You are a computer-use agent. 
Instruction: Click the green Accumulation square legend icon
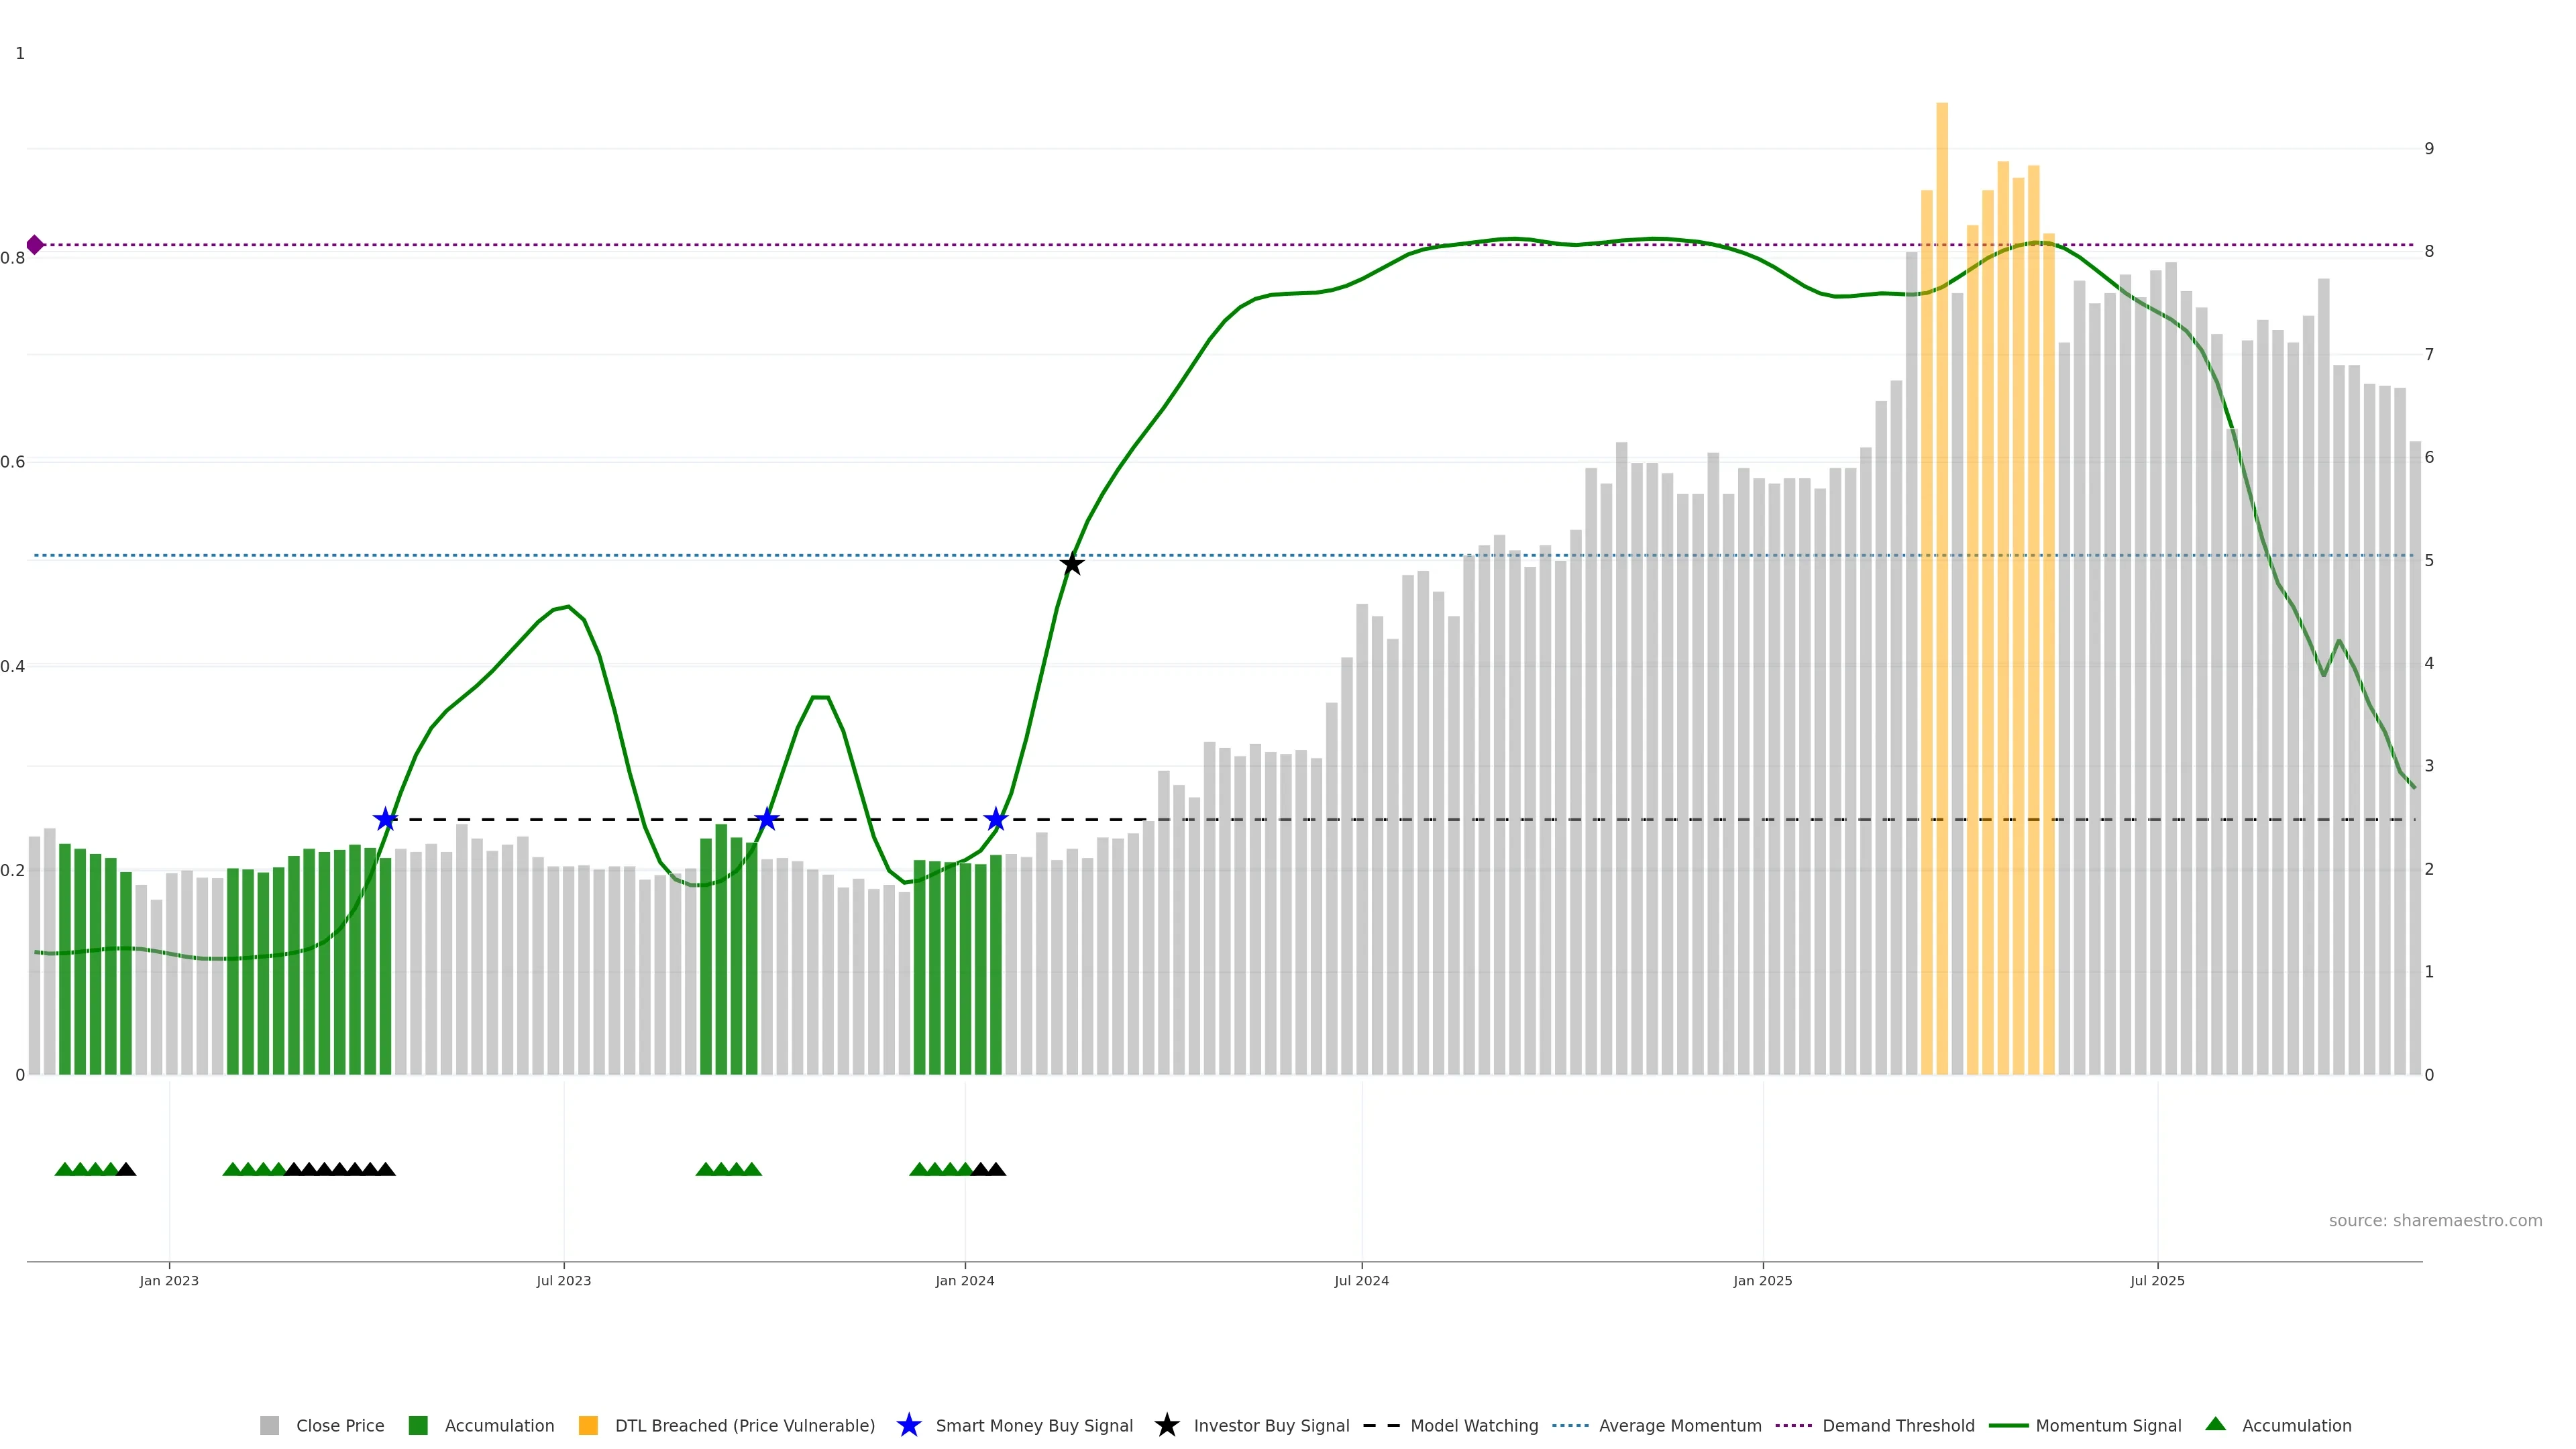pyautogui.click(x=418, y=1426)
